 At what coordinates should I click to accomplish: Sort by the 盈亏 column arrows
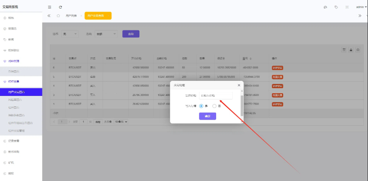point(250,58)
